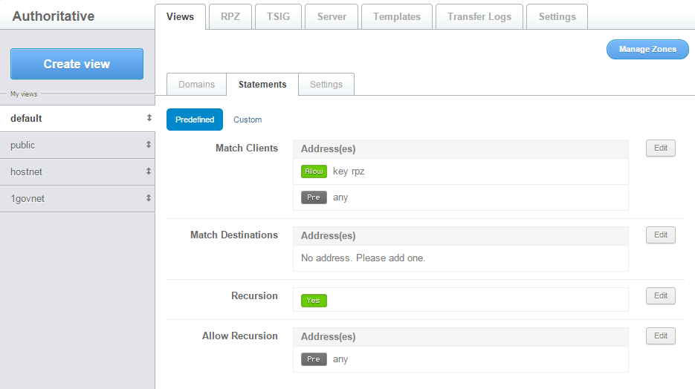Open the RPZ tab
695x389 pixels.
point(230,16)
